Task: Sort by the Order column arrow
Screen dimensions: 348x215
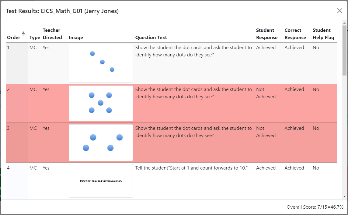Action: point(23,34)
